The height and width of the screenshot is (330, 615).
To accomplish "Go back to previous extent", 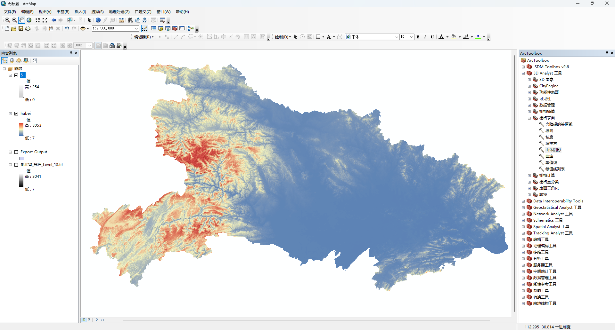I will click(x=54, y=20).
